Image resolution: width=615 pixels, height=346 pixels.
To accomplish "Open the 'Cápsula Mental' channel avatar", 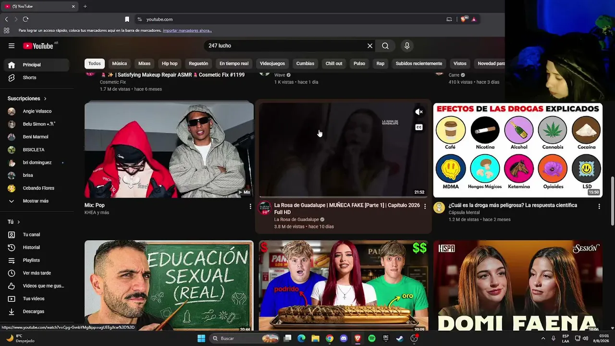I will click(439, 208).
